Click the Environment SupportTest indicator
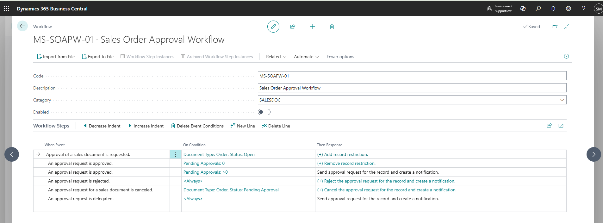Viewport: 603px width, 223px height. click(500, 9)
